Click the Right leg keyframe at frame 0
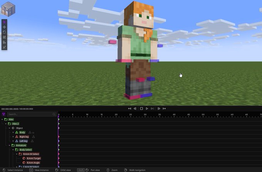Screen dimensions: 262x172 pyautogui.click(x=59, y=137)
